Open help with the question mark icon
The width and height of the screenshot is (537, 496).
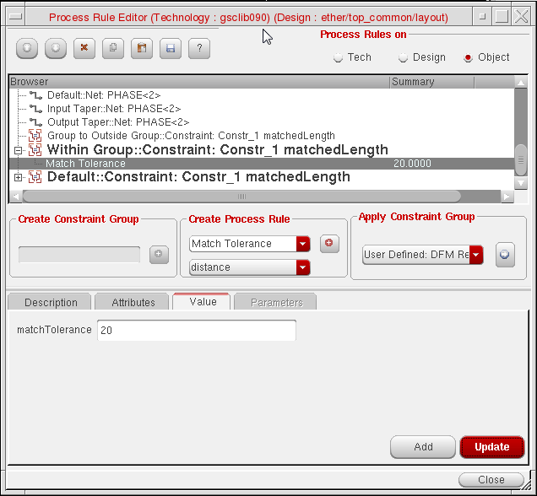coord(199,49)
